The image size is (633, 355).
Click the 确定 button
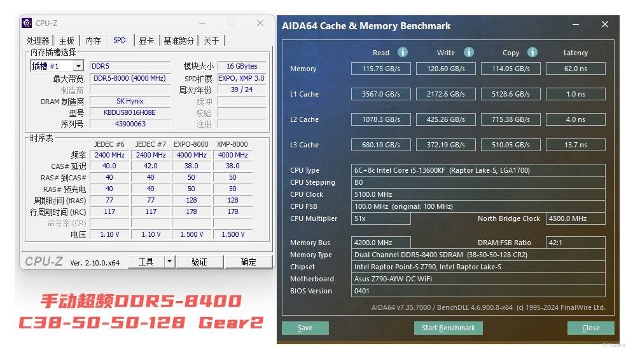(248, 262)
